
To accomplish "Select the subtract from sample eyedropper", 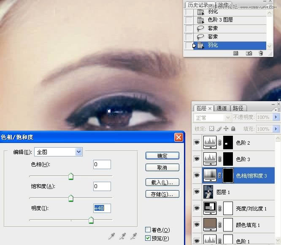I will (134, 237).
